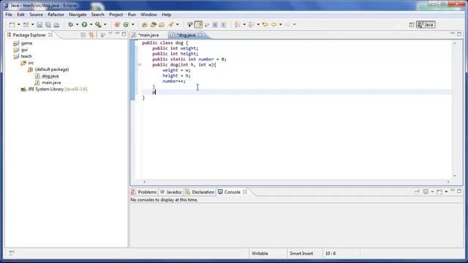Select the src folder in tree
Image resolution: width=468 pixels, height=263 pixels.
tap(31, 63)
